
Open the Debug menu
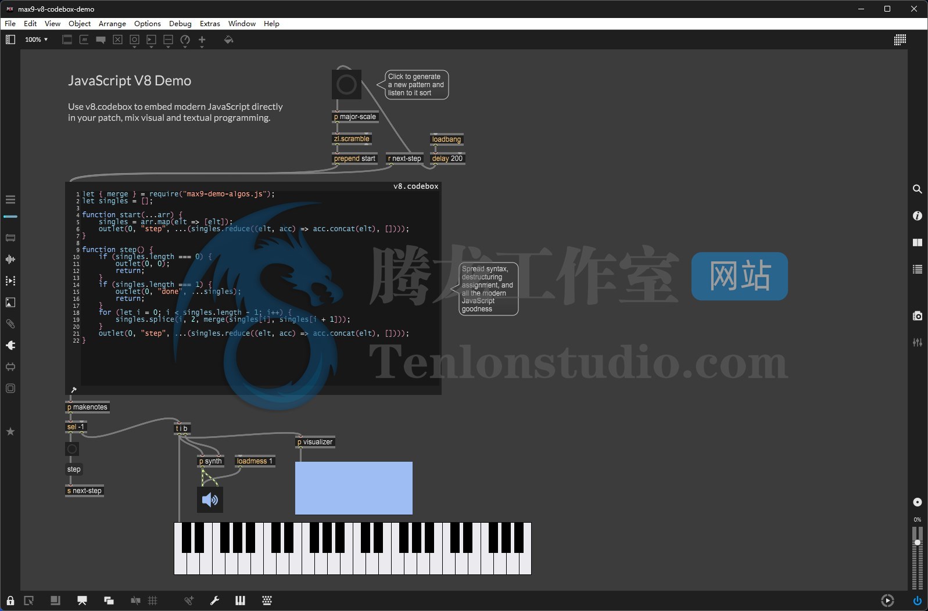click(180, 24)
